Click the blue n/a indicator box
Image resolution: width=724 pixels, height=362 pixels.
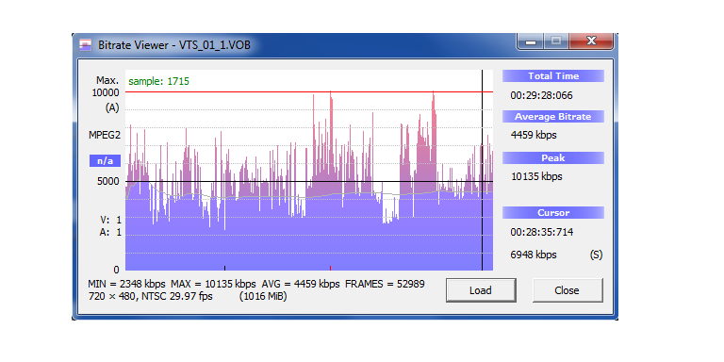(x=105, y=161)
